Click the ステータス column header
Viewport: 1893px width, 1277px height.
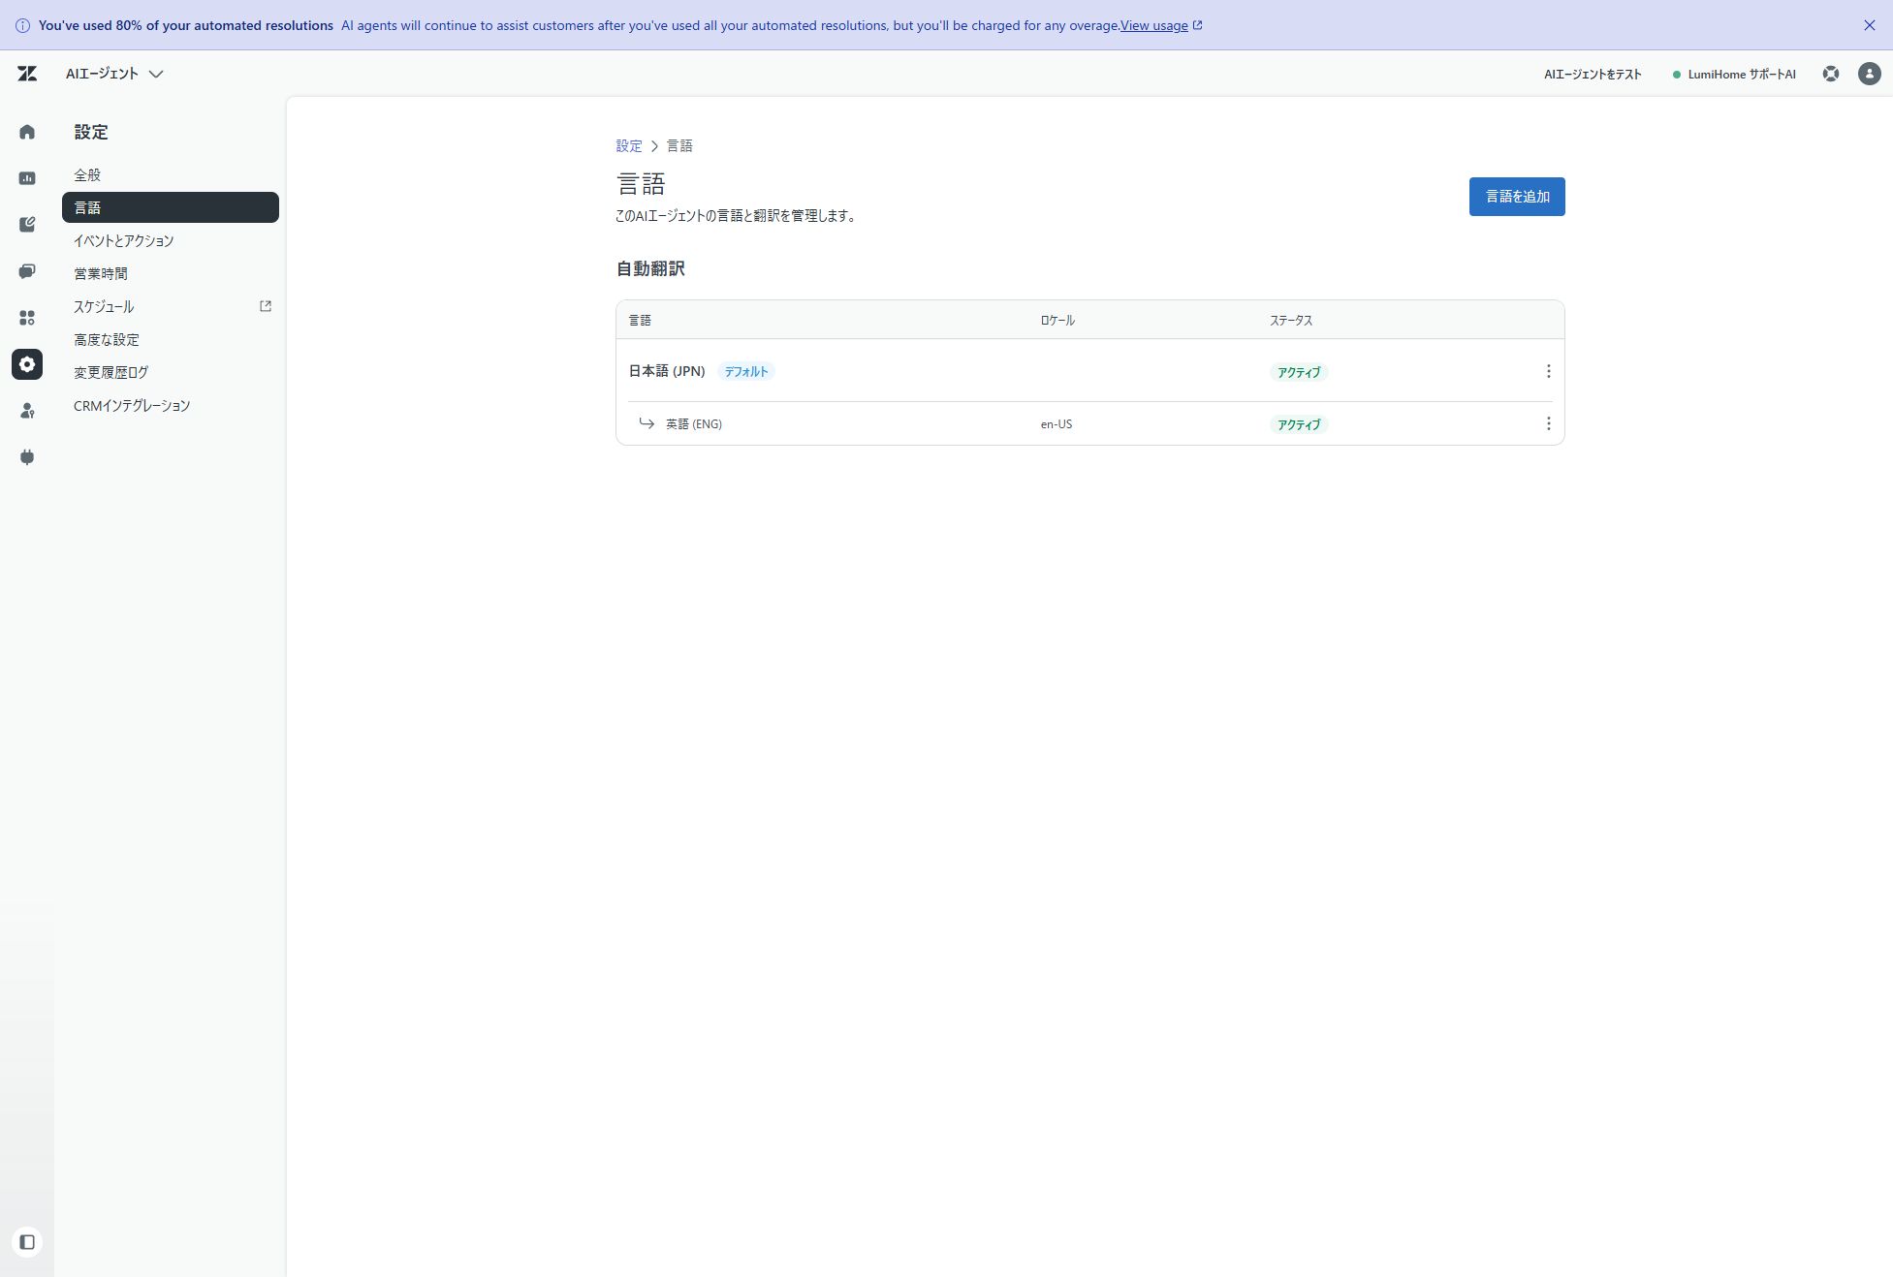[x=1291, y=320]
